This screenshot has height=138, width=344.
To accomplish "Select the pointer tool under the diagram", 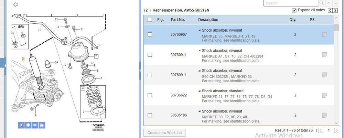I will click(x=21, y=125).
